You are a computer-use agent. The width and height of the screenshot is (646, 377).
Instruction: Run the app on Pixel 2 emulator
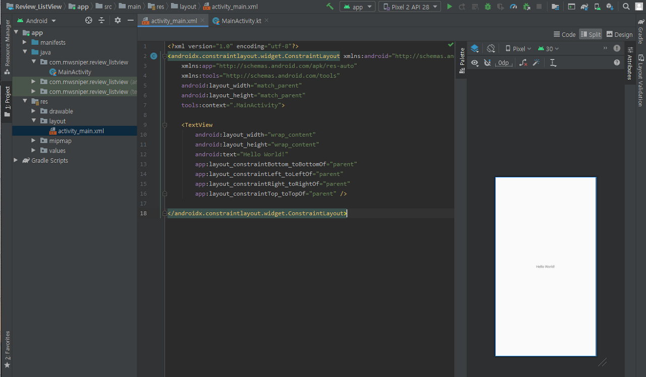click(x=450, y=7)
